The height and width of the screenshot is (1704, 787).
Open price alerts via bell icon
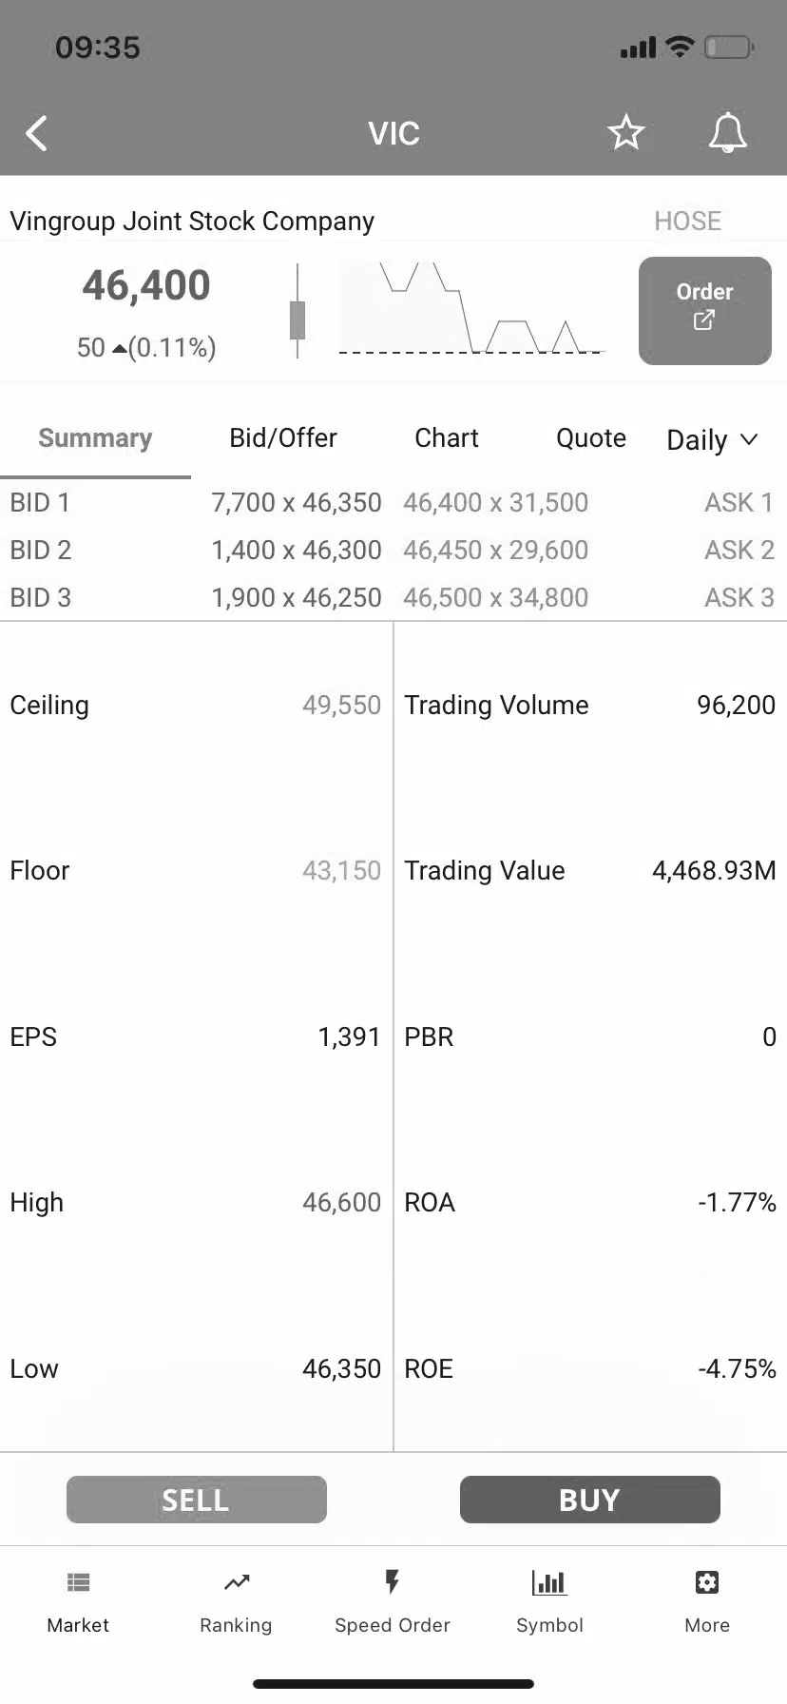727,133
